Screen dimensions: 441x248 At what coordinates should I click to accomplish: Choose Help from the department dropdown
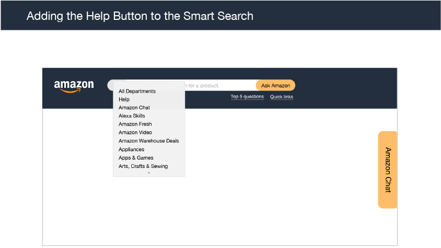124,99
